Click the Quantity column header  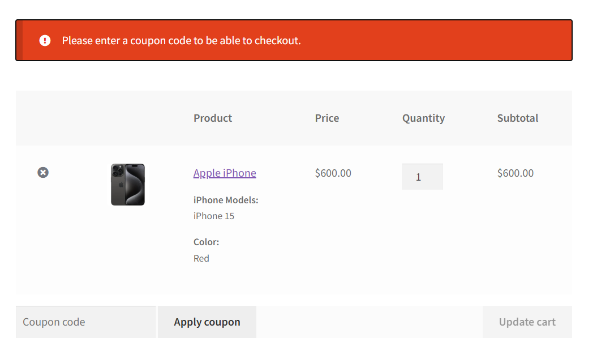pos(423,118)
